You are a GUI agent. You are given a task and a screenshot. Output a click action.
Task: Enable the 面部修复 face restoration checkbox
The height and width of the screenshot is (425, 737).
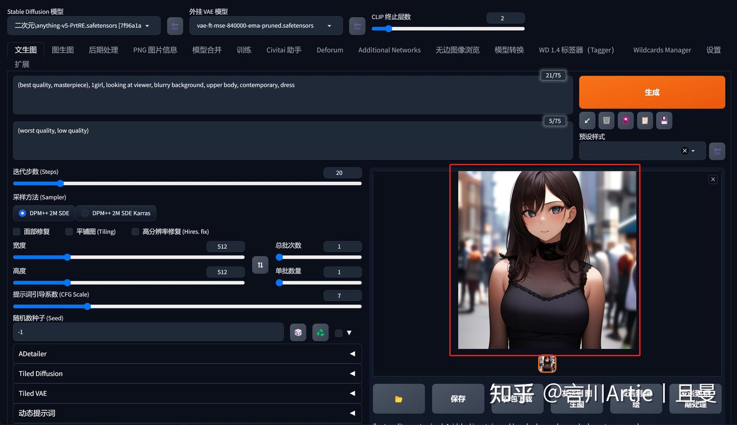click(17, 232)
